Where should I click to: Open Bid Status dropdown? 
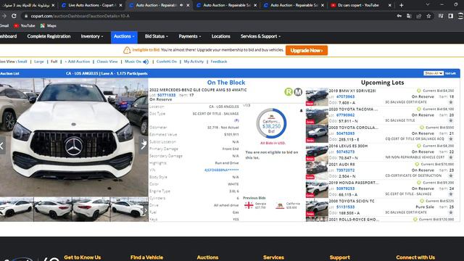tap(157, 36)
